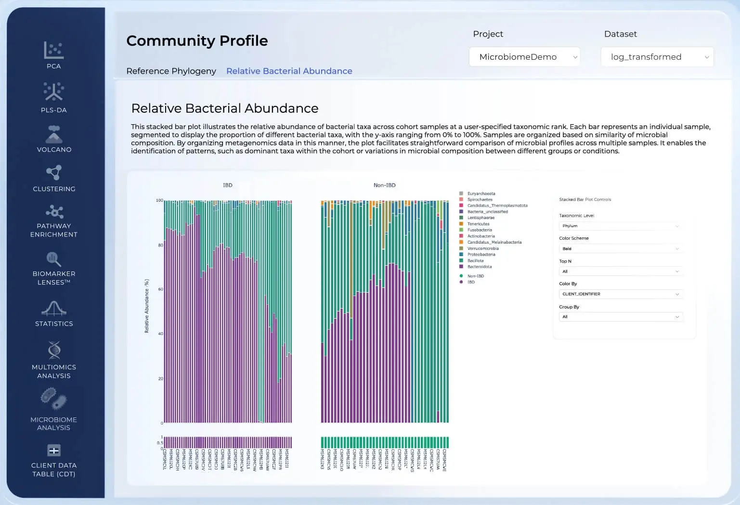Select the Biomarker Lenses magnifier icon
Screen dimensions: 740x505
[54, 259]
